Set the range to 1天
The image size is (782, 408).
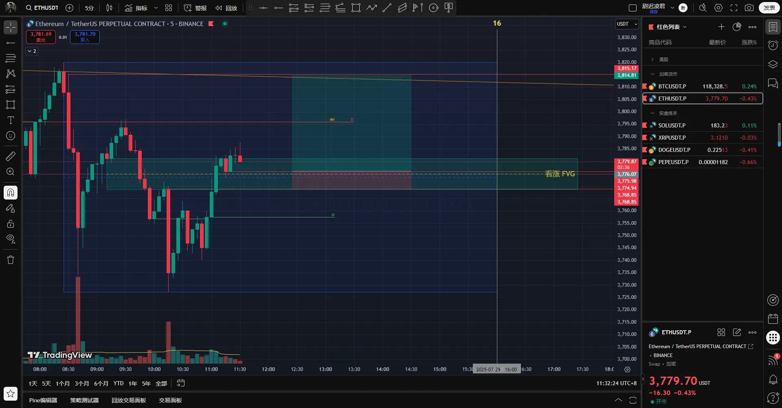tap(33, 384)
